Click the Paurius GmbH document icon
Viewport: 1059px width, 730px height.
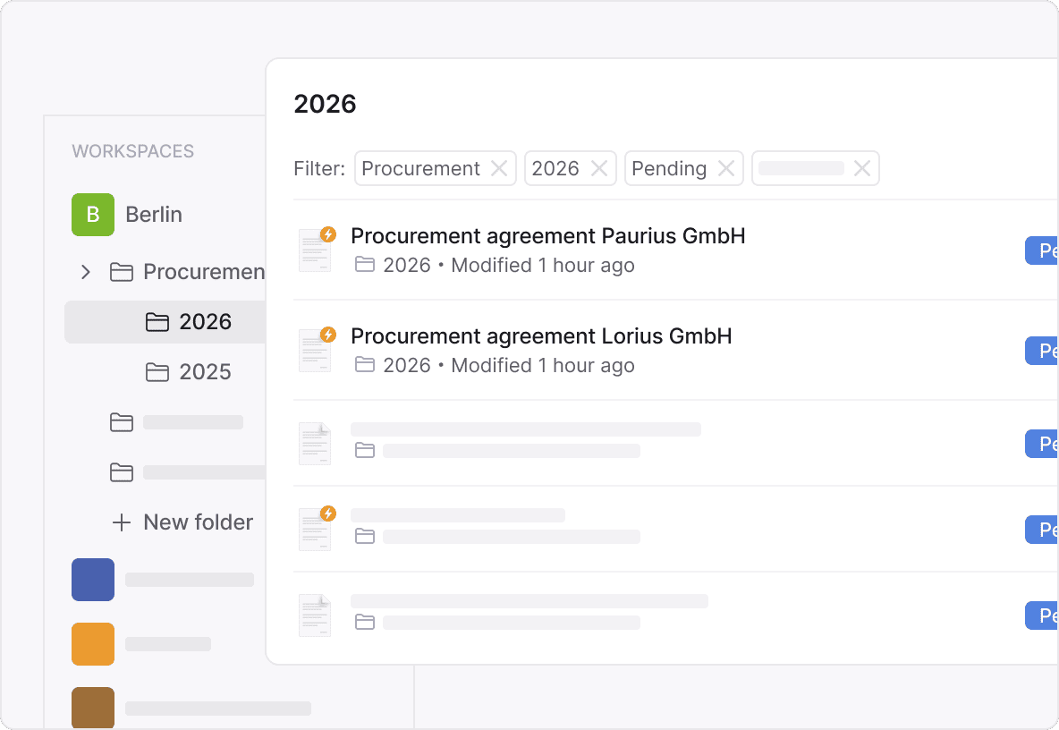point(315,250)
